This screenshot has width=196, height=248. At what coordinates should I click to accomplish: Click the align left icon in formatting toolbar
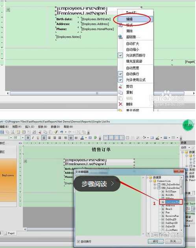[44, 137]
